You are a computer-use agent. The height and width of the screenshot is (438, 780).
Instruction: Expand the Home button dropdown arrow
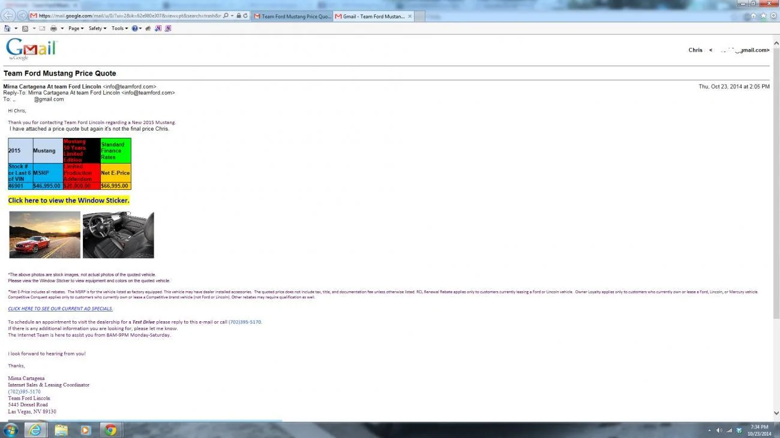pyautogui.click(x=16, y=28)
